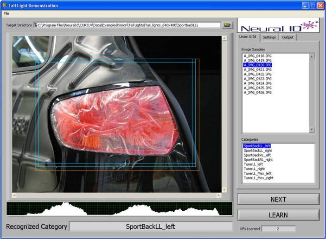326x239 pixels.
Task: Select category TurerLL_Mex_right
Action: 258,178
